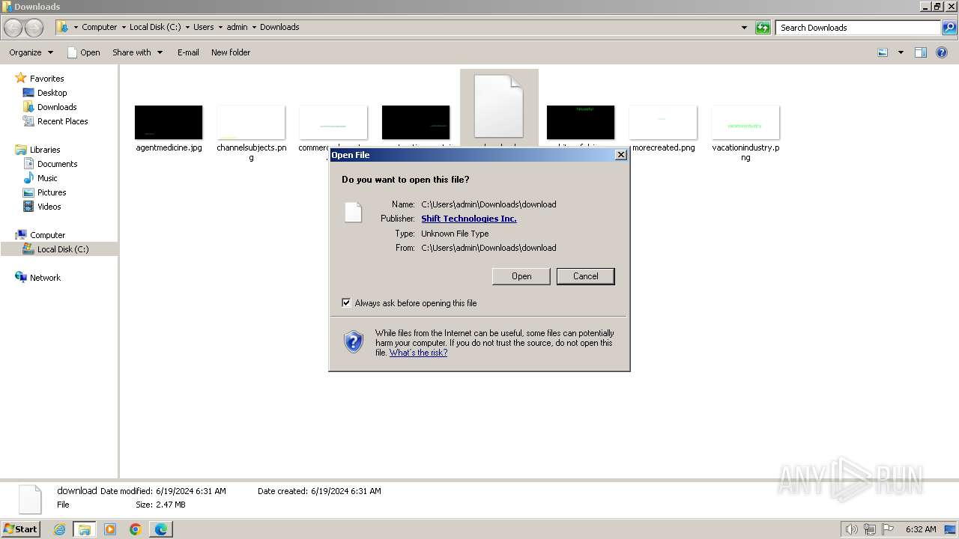The height and width of the screenshot is (539, 959).
Task: Expand the Organize menu
Action: click(x=31, y=52)
